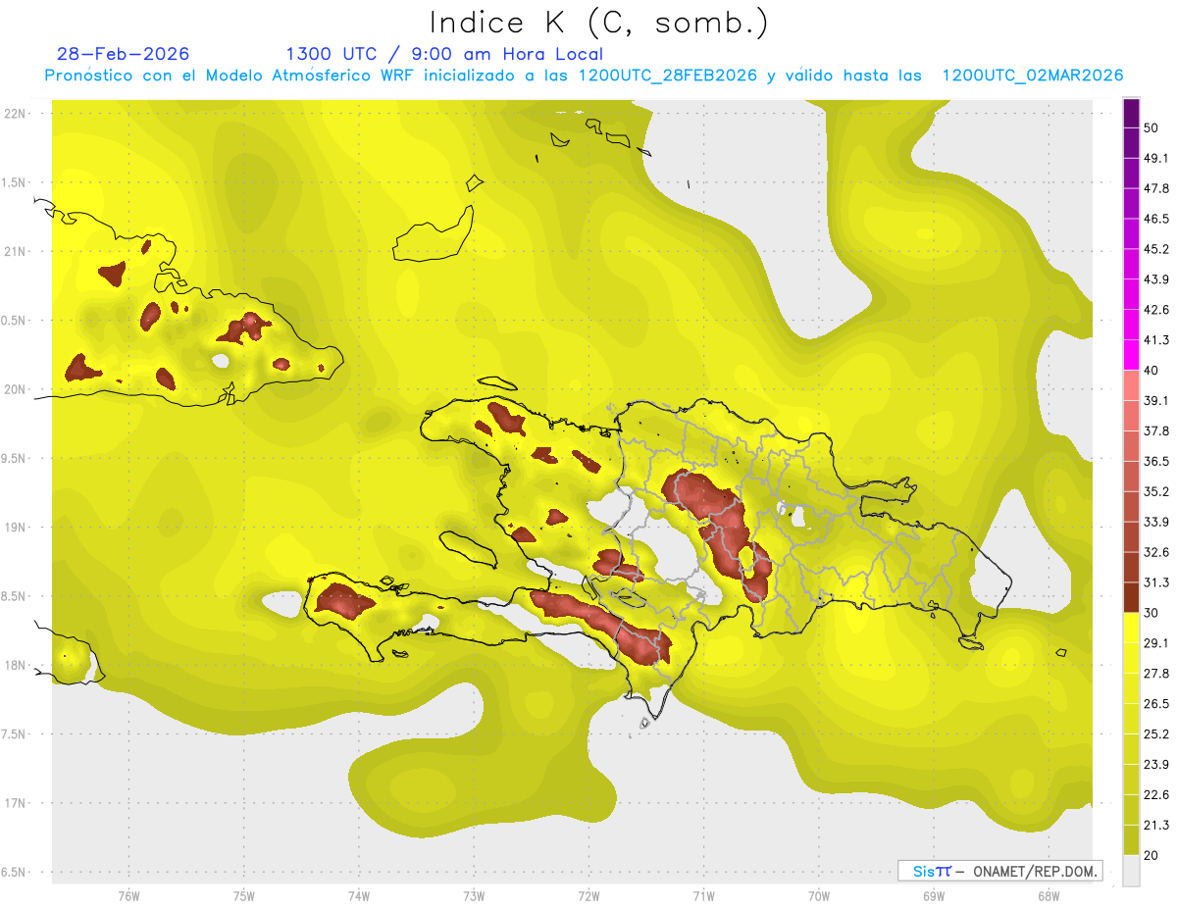Click the "35.2" color scale value
Screen dimensions: 1177x909
(x=1157, y=491)
